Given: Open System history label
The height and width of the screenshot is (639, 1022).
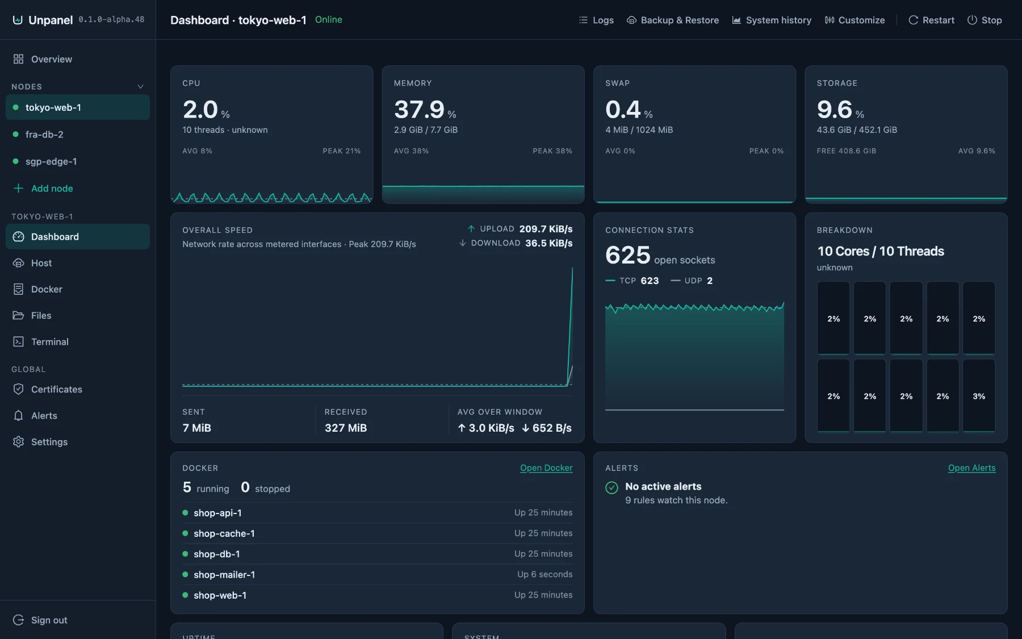Looking at the screenshot, I should click(778, 20).
